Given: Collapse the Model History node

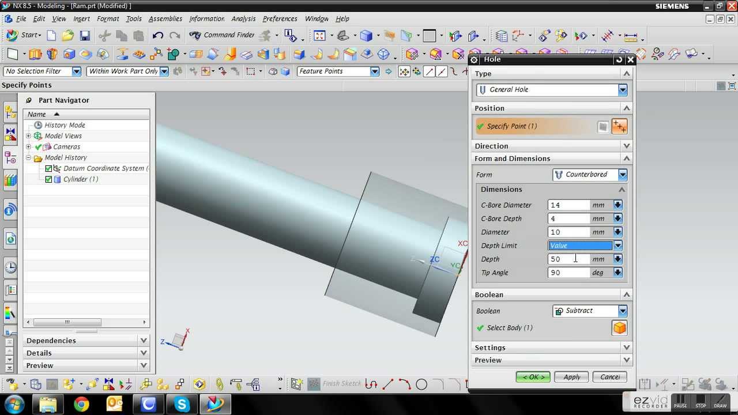Looking at the screenshot, I should click(28, 158).
